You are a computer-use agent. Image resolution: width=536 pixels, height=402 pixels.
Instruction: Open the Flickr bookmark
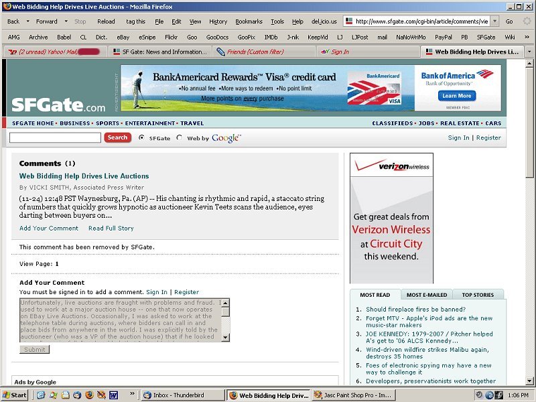coord(171,37)
